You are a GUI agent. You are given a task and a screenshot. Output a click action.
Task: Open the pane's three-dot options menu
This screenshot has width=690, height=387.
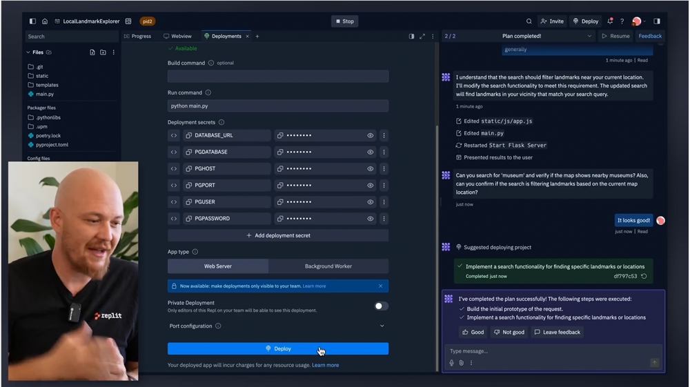[x=433, y=37]
